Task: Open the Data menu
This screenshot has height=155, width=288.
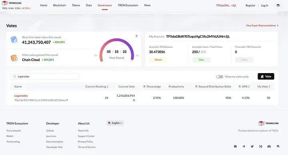Action: pyautogui.click(x=89, y=5)
